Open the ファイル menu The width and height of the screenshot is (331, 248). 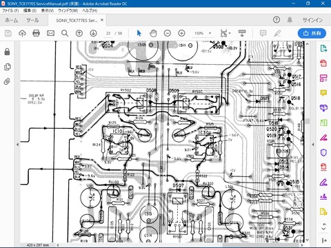pos(10,10)
